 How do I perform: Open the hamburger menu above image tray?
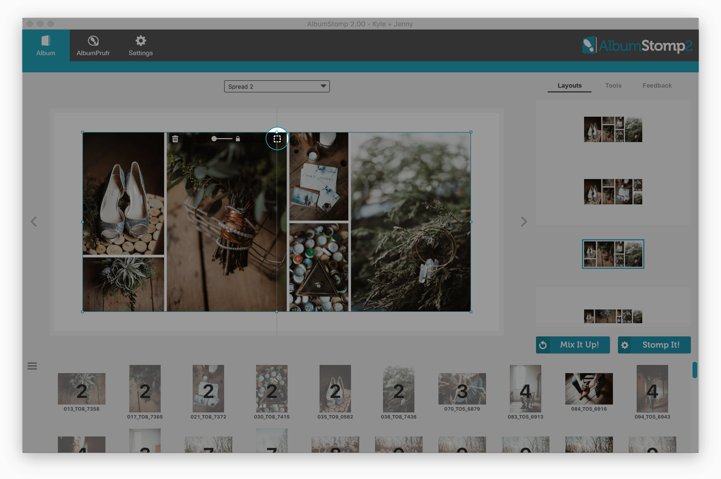coord(32,366)
